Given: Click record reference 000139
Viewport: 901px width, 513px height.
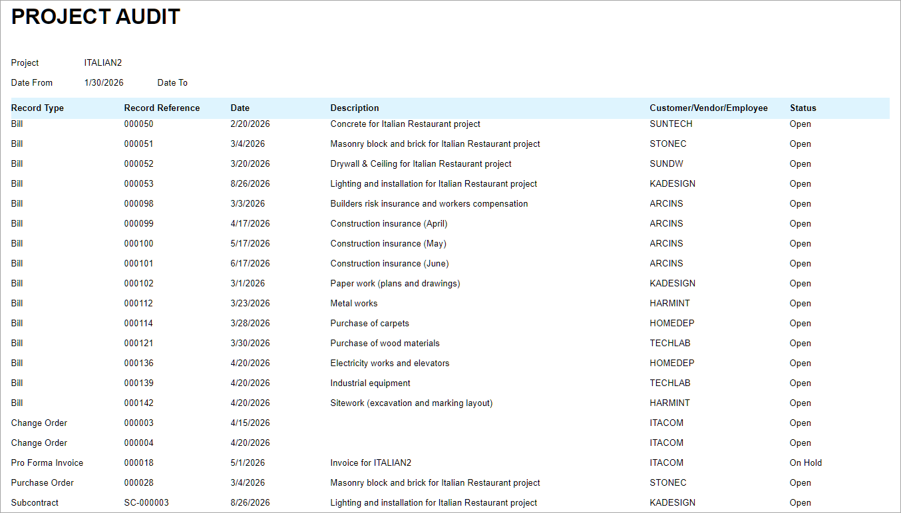Looking at the screenshot, I should (x=138, y=383).
